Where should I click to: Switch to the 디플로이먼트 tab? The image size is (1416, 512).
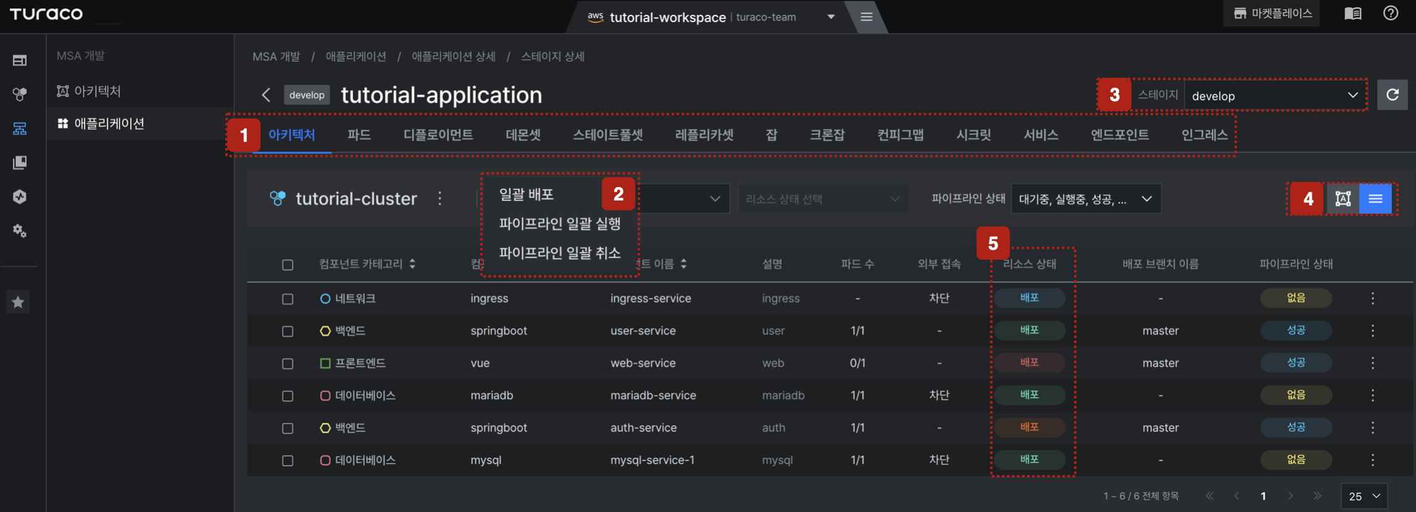tap(438, 135)
